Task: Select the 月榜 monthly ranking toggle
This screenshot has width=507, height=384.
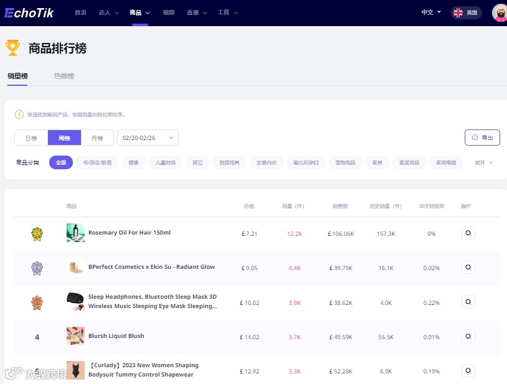Action: click(x=97, y=138)
